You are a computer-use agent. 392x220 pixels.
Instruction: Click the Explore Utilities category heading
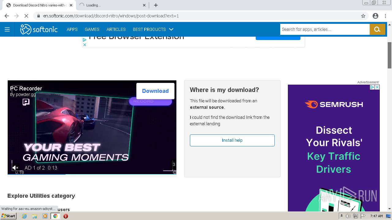tap(41, 196)
